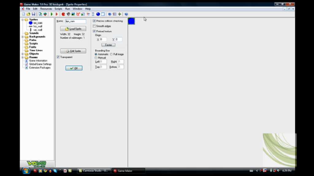Image resolution: width=314 pixels, height=176 pixels.
Task: Click the green plus Extension packages icon
Action: click(x=119, y=14)
